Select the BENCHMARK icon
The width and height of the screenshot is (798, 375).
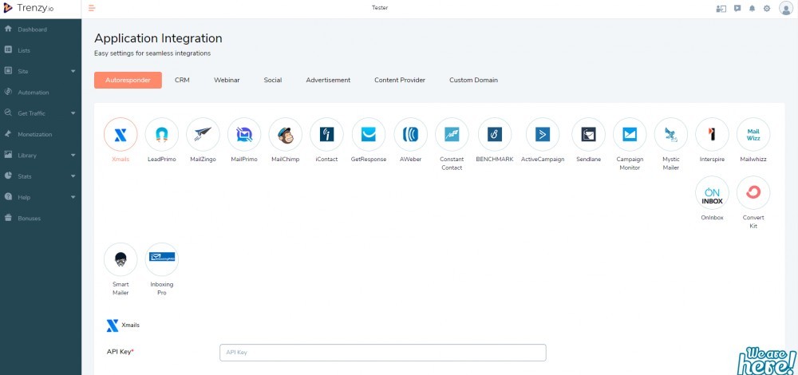click(495, 134)
